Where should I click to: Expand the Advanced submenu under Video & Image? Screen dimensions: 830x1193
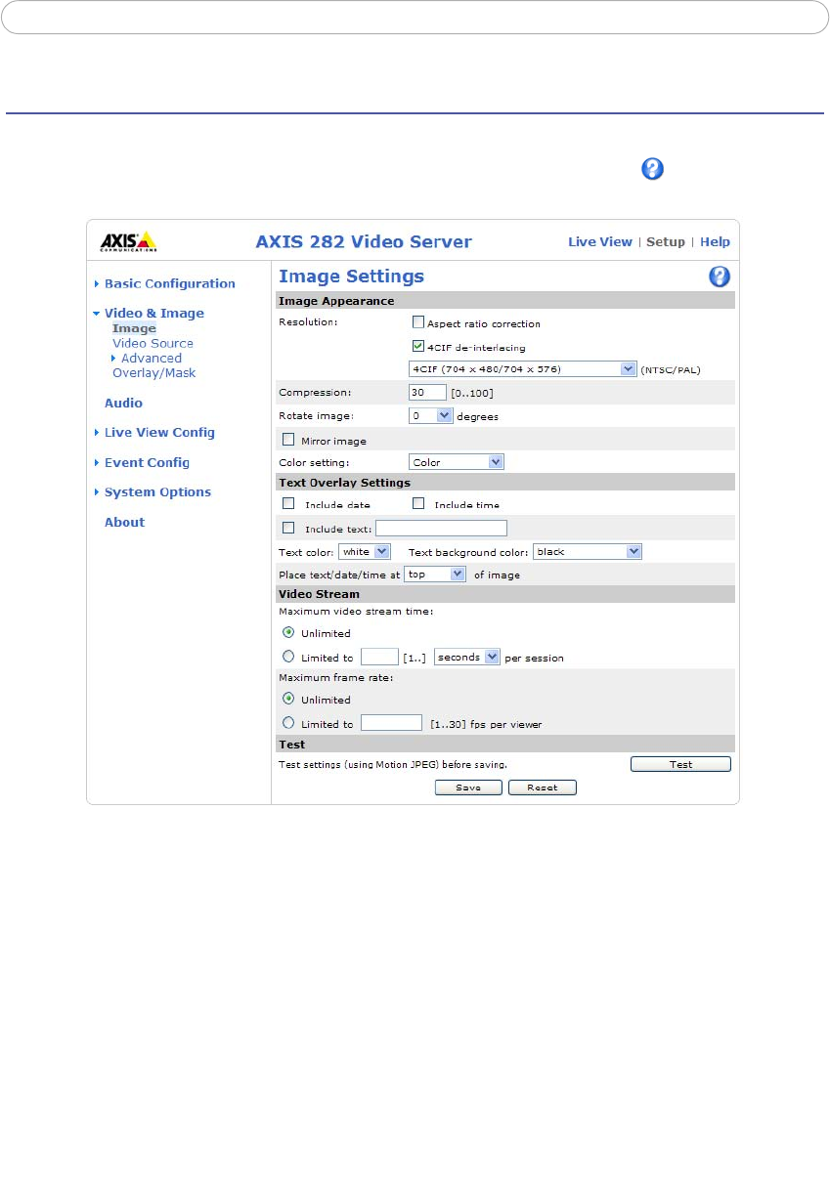click(151, 359)
